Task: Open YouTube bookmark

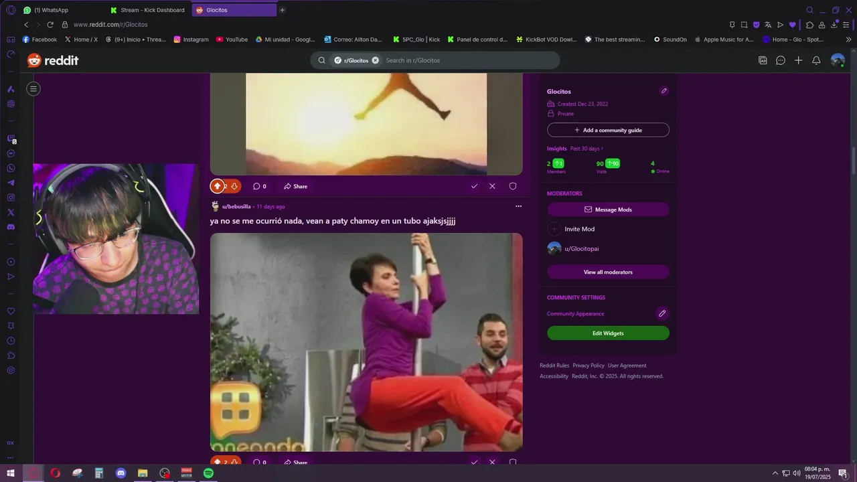Action: 232,39
